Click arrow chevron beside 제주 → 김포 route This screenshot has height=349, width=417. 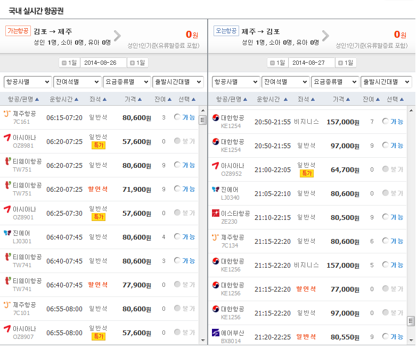pos(326,36)
